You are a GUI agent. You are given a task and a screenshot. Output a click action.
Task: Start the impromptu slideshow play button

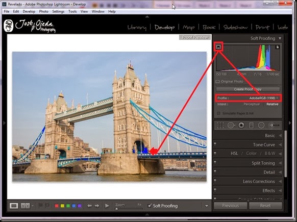(107, 206)
